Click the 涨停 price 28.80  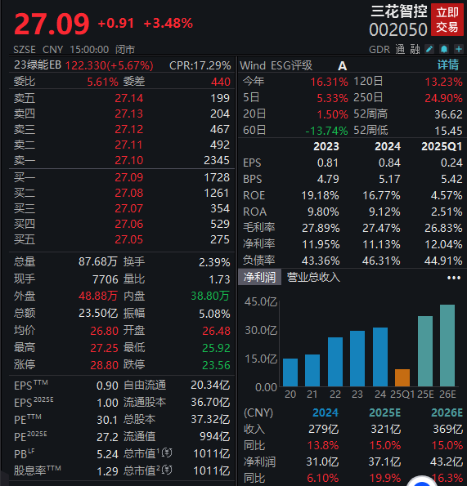(104, 365)
